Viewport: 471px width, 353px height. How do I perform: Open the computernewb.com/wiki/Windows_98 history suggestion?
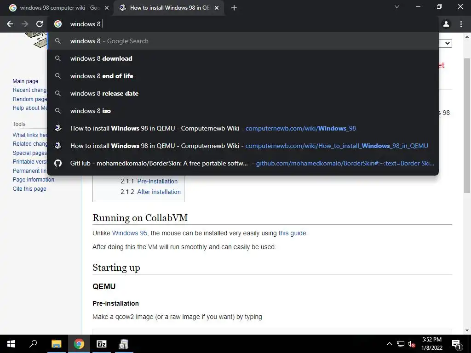click(x=243, y=128)
